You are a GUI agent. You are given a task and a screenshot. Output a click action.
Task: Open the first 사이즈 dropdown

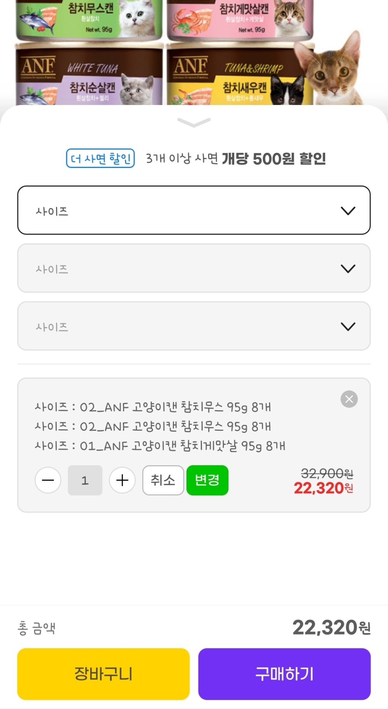click(194, 210)
